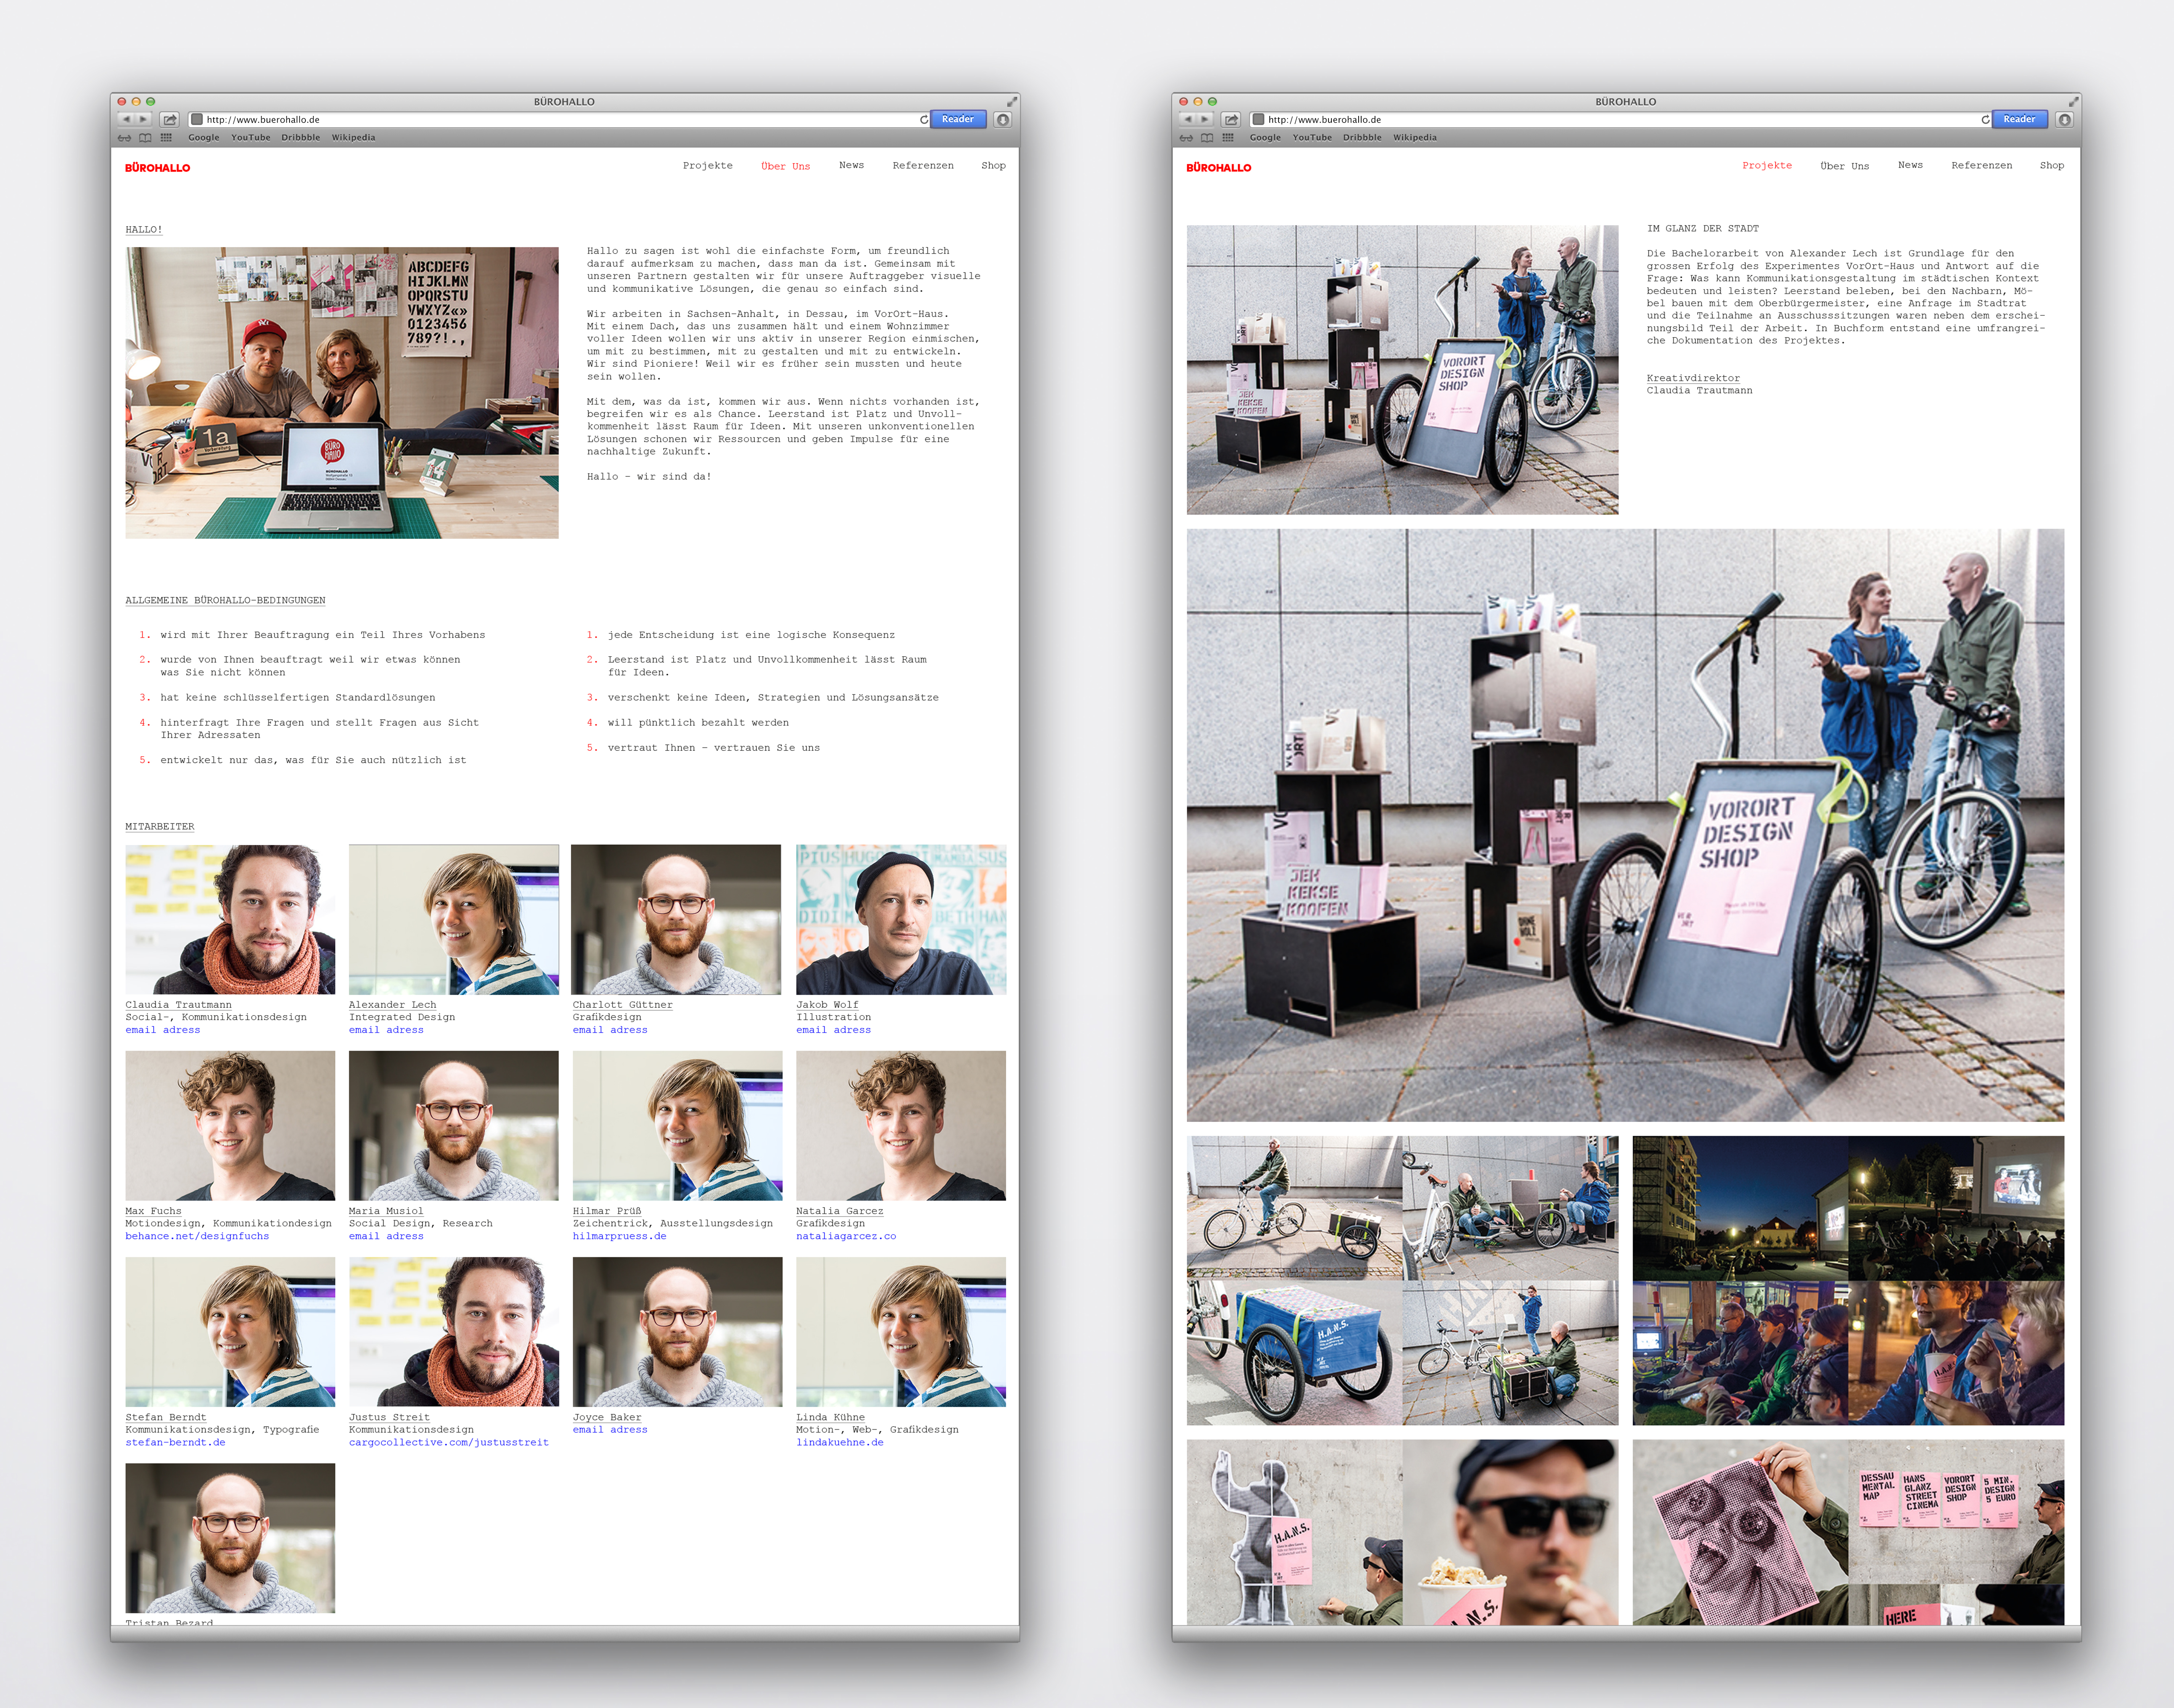Image resolution: width=2174 pixels, height=1708 pixels.
Task: Show Top Sites grid icon in left window
Action: point(166,138)
